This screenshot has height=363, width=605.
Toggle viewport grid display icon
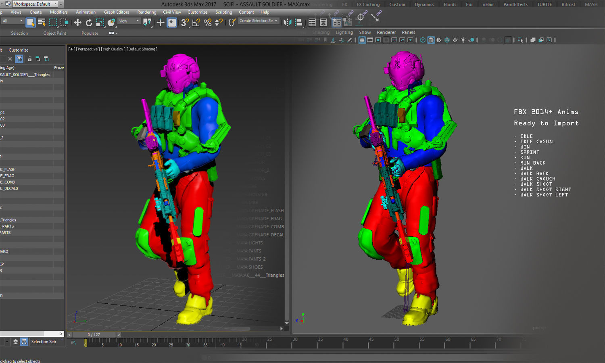[x=362, y=40]
